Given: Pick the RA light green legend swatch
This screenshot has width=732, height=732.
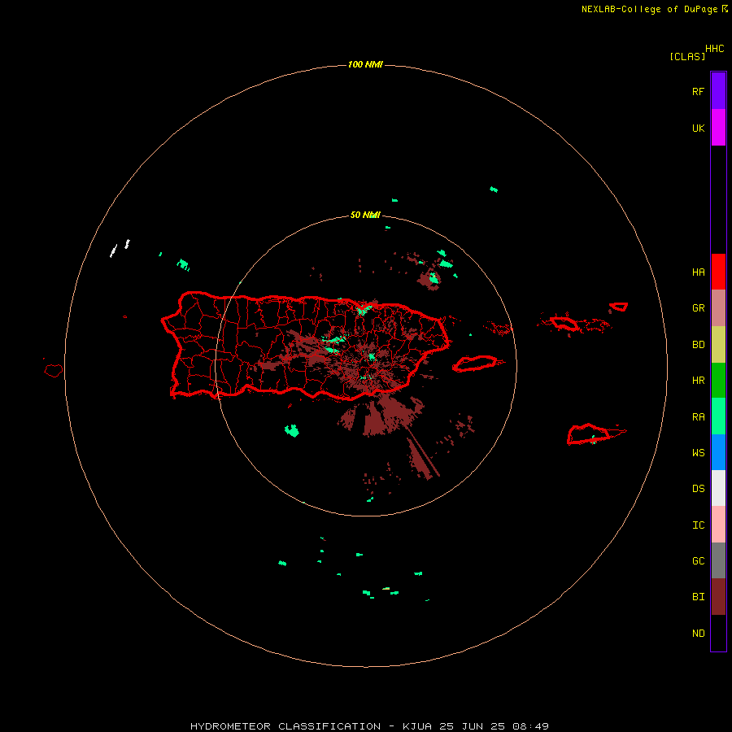Looking at the screenshot, I should coord(718,416).
